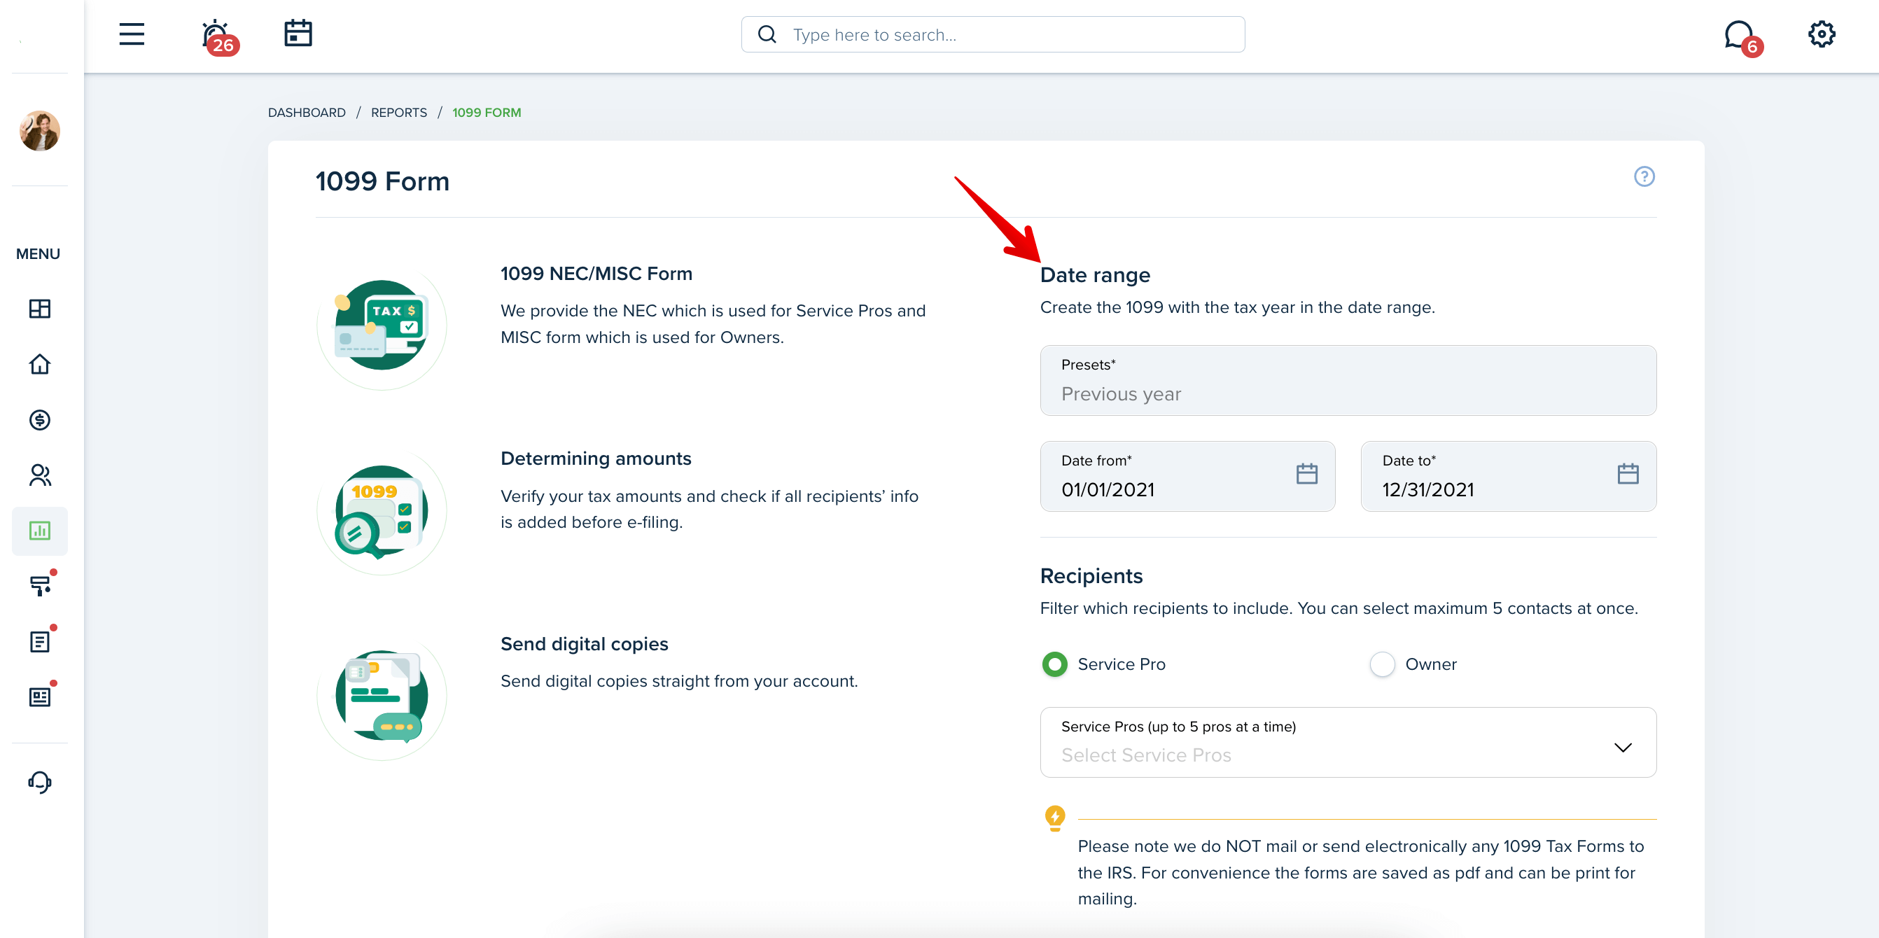Click the Determining amounts illustration
The width and height of the screenshot is (1879, 938).
pos(382,510)
